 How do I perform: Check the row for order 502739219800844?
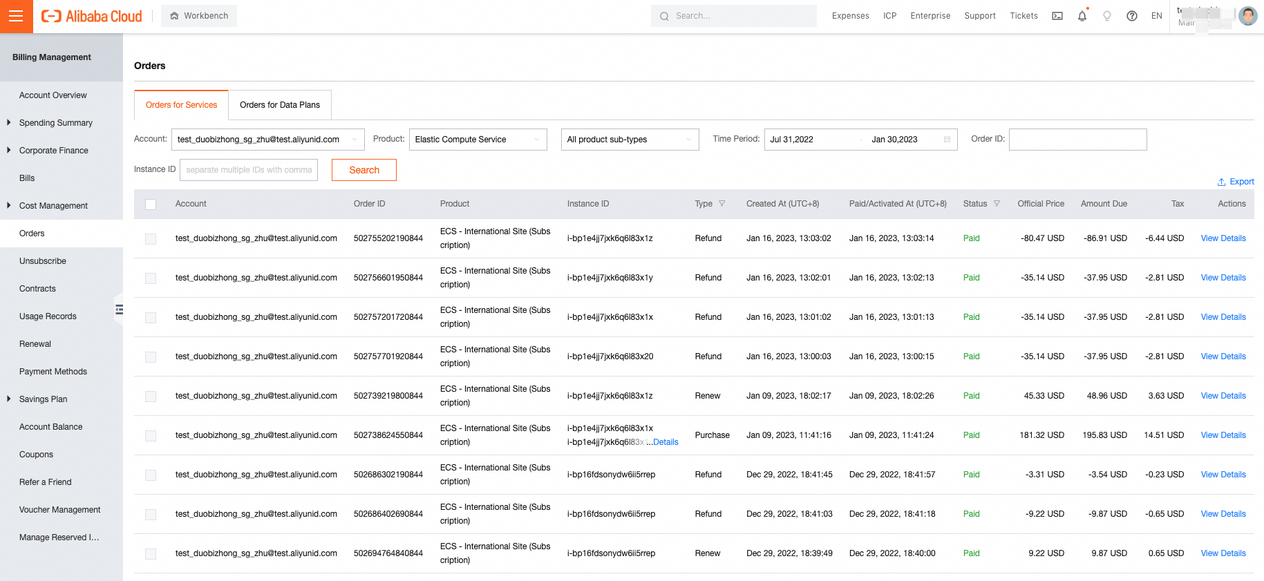click(151, 397)
